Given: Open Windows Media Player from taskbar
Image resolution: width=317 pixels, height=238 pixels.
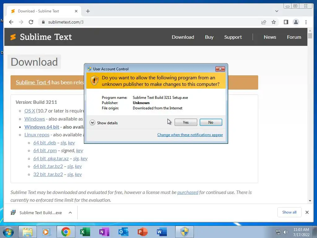Looking at the screenshot, I should (x=46, y=232).
